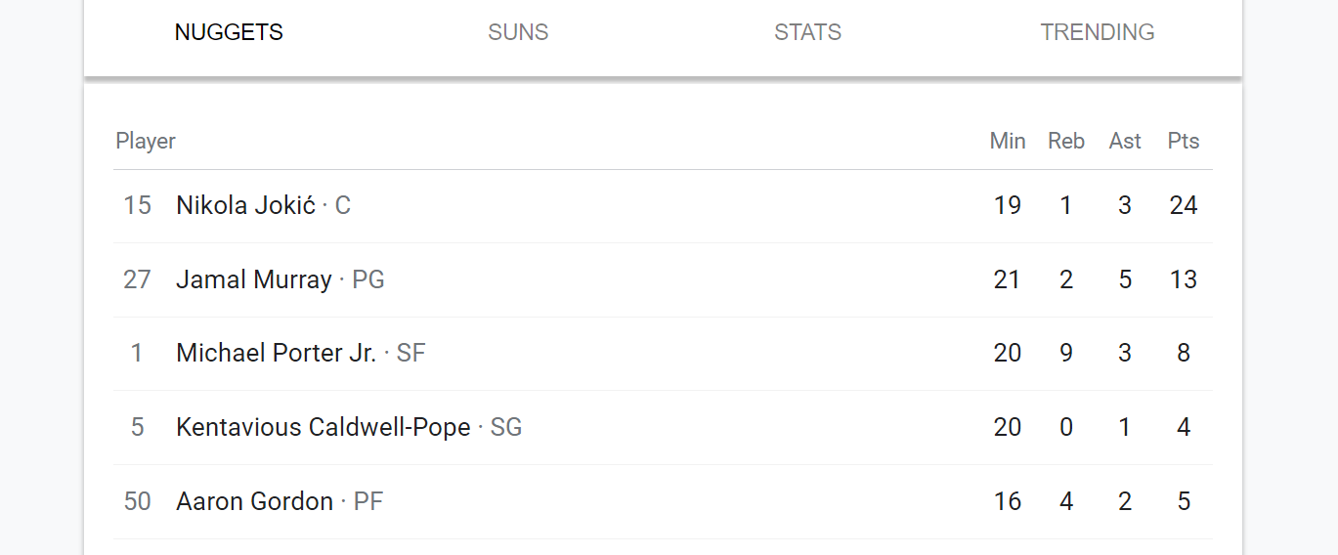Click the Player column header
The image size is (1338, 555).
[146, 141]
